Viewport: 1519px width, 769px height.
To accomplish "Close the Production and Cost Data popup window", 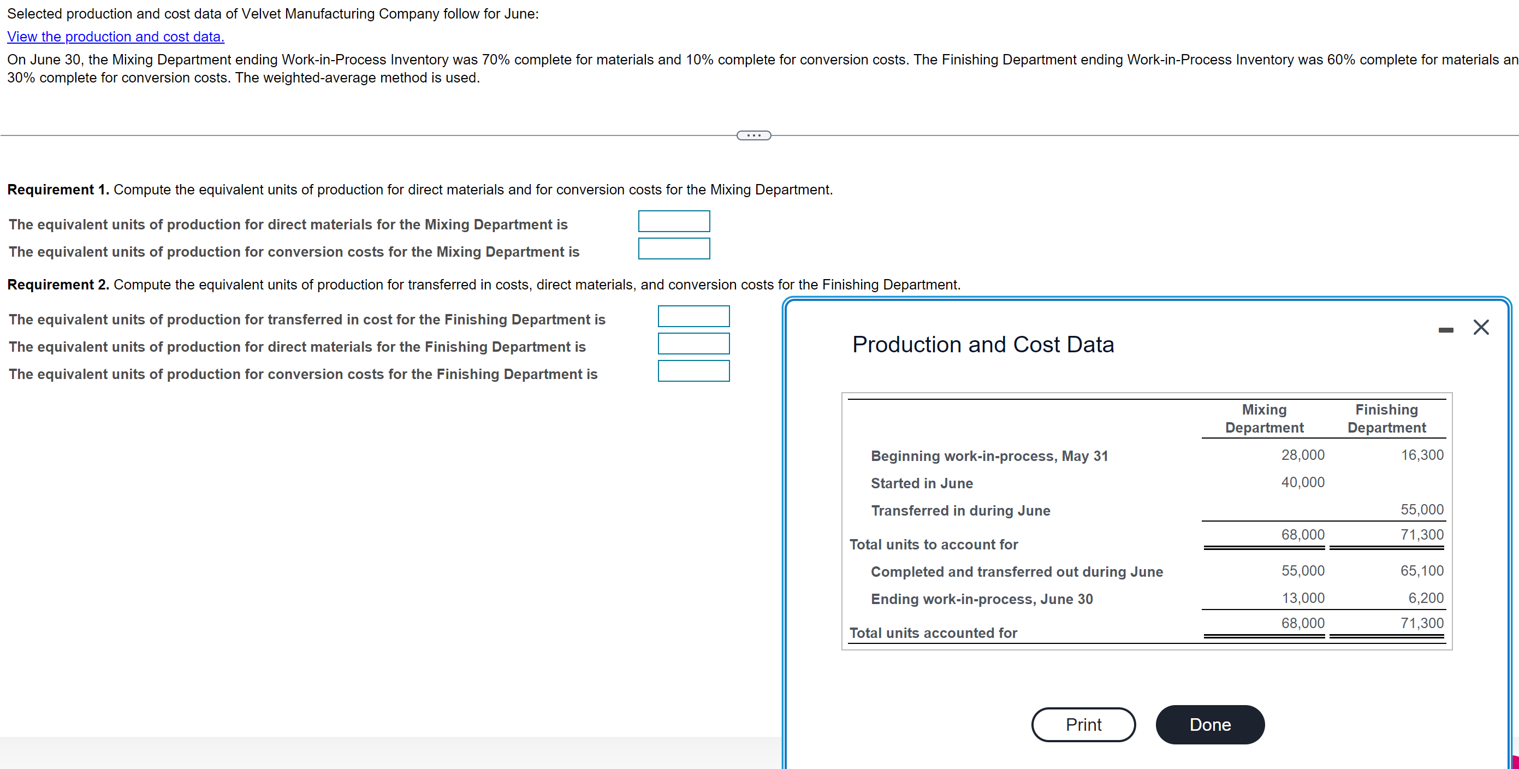I will 1481,328.
